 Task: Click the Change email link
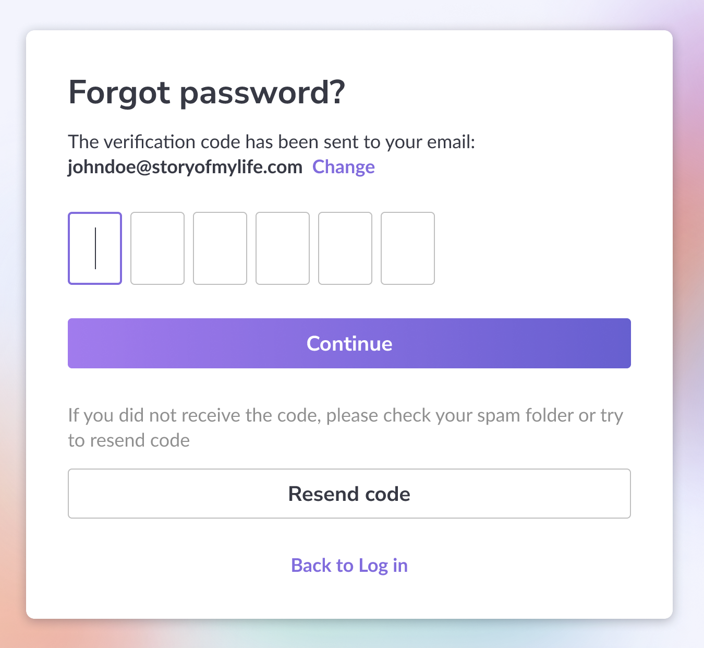click(x=343, y=167)
